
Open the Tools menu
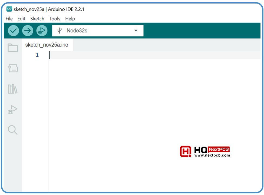coord(55,19)
